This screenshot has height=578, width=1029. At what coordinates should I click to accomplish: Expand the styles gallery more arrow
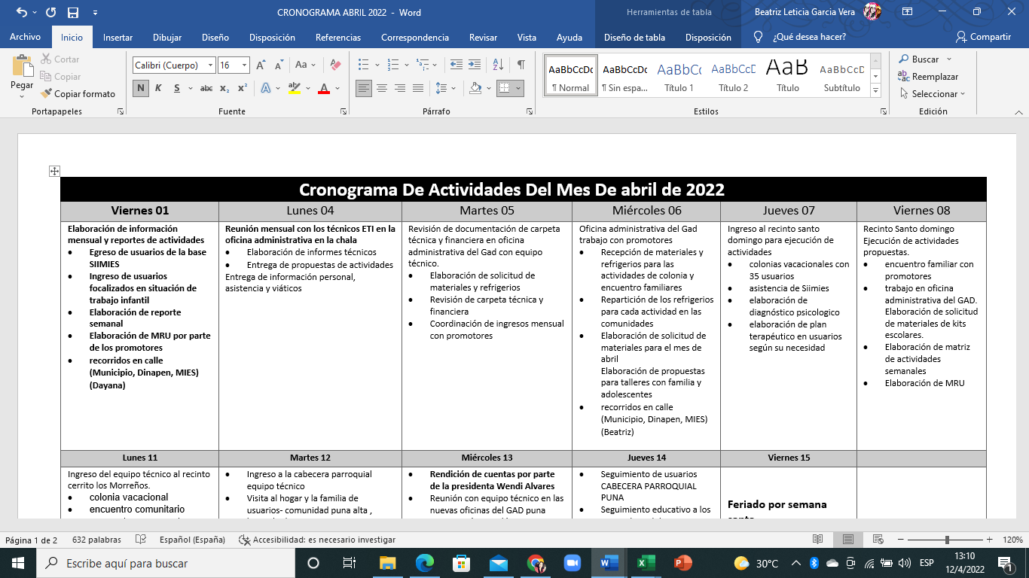[x=875, y=90]
